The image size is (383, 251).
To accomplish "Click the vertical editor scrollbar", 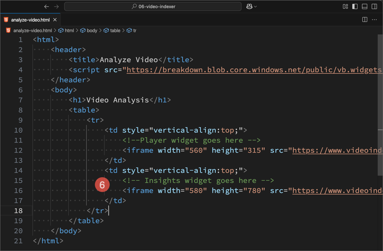I will pyautogui.click(x=380, y=105).
